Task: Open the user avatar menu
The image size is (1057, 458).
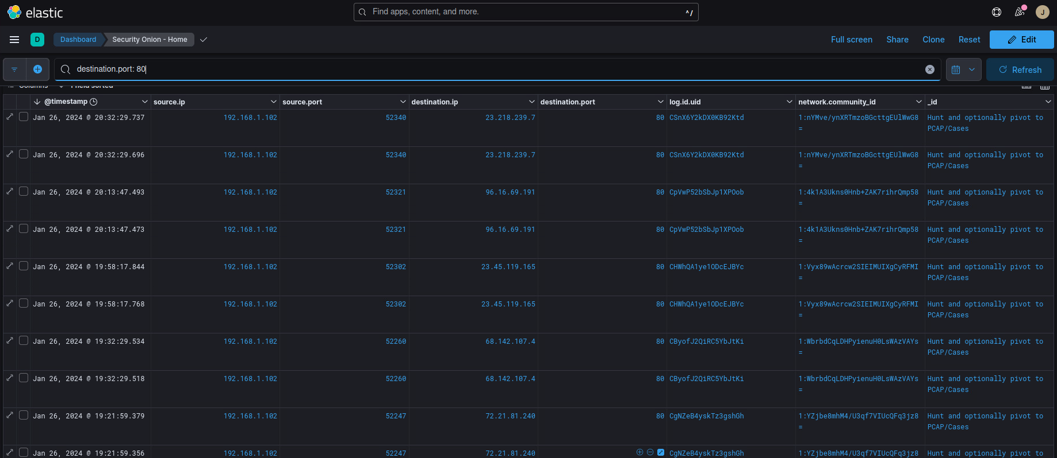Action: coord(1042,12)
